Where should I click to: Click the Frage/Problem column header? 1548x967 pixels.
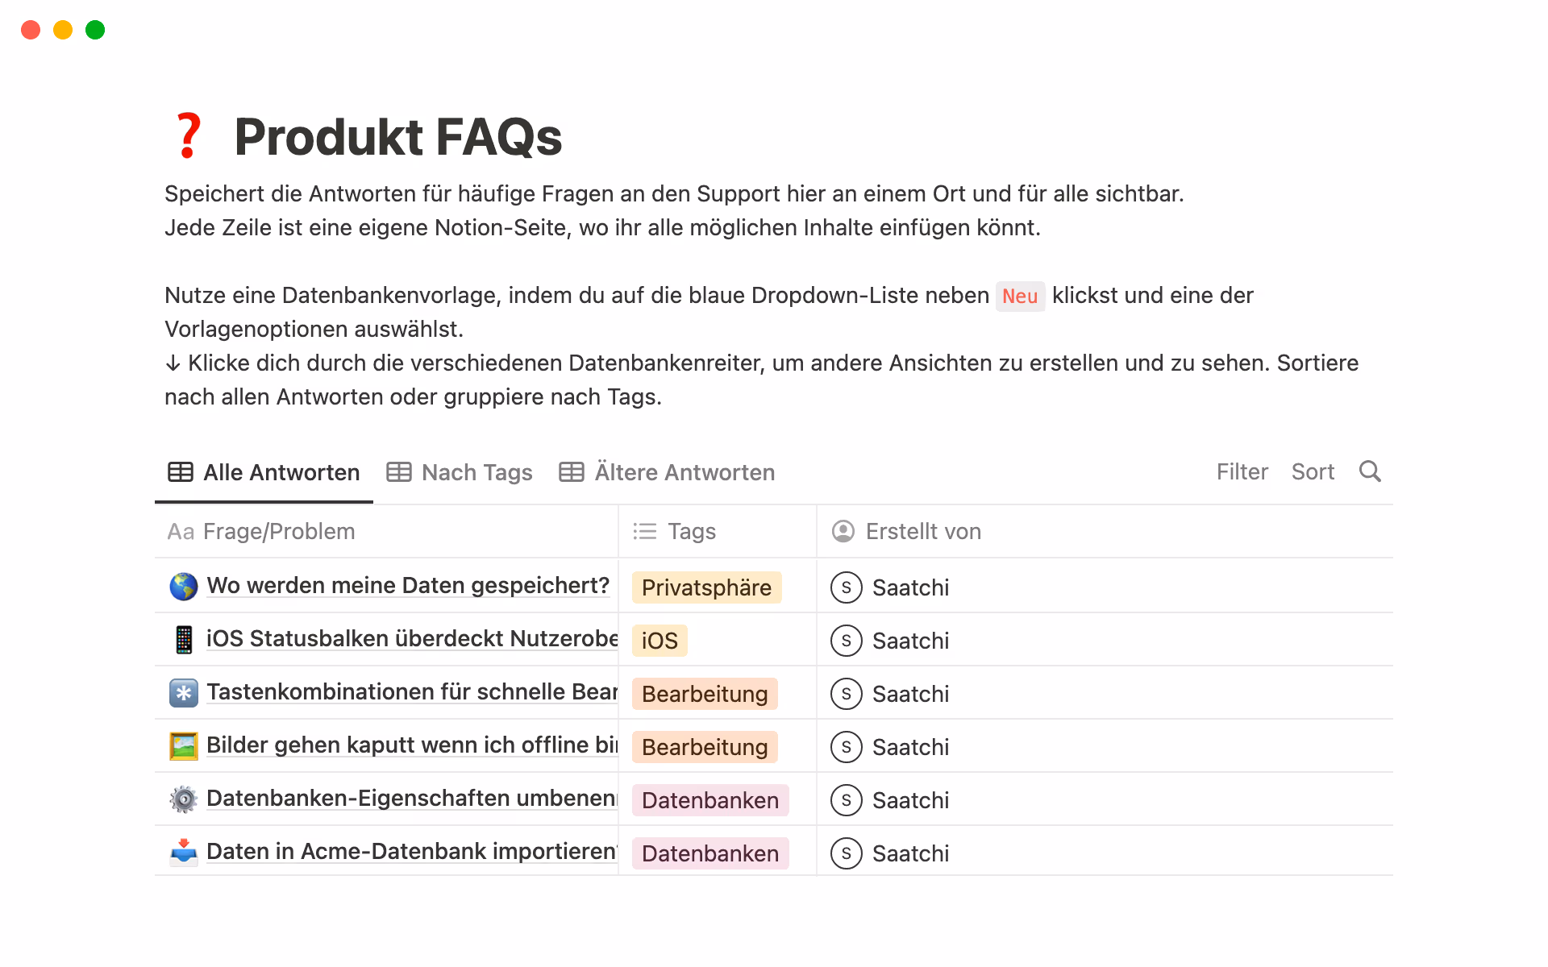(x=278, y=532)
